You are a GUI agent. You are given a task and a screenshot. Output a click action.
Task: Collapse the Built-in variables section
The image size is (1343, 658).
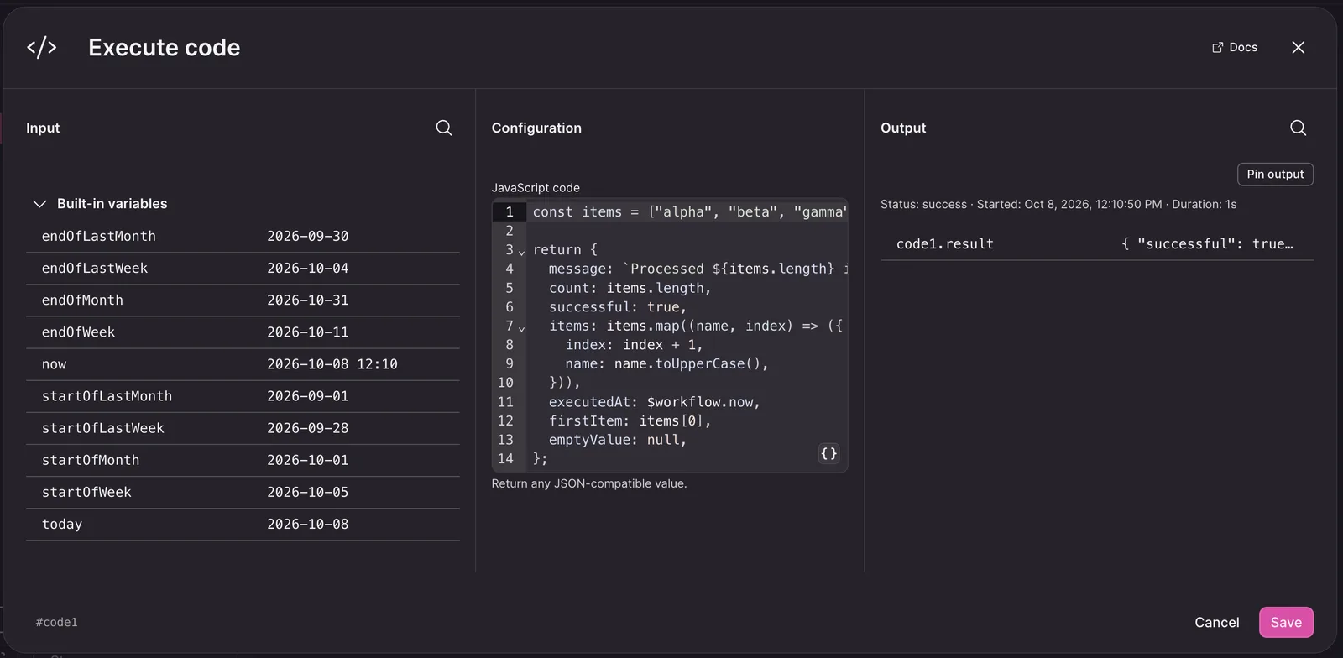[39, 204]
